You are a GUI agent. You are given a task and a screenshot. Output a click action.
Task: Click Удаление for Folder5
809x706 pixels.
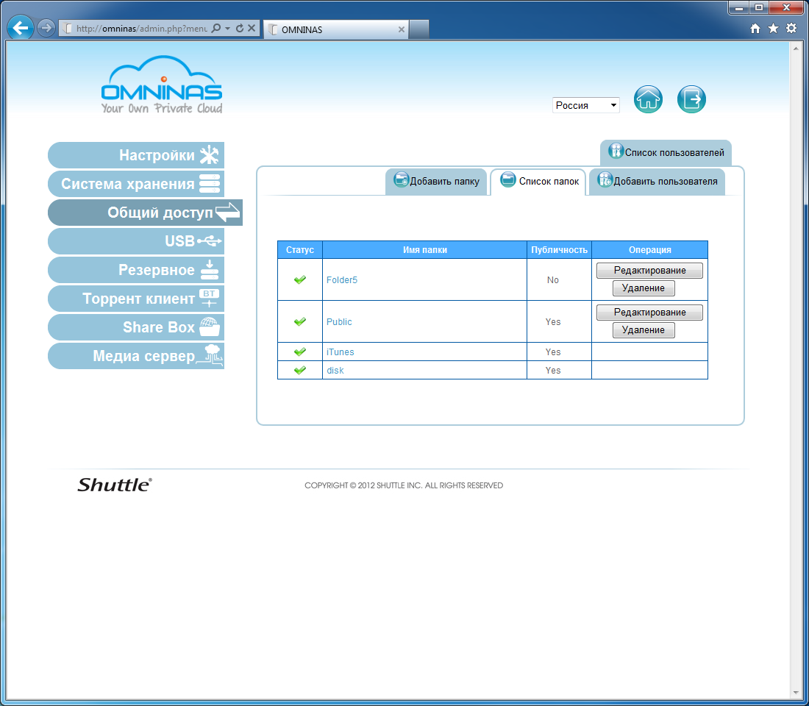pyautogui.click(x=644, y=288)
